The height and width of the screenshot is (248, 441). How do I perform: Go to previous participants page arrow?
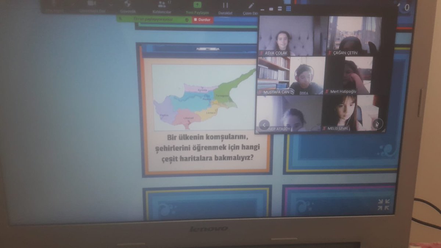[264, 125]
